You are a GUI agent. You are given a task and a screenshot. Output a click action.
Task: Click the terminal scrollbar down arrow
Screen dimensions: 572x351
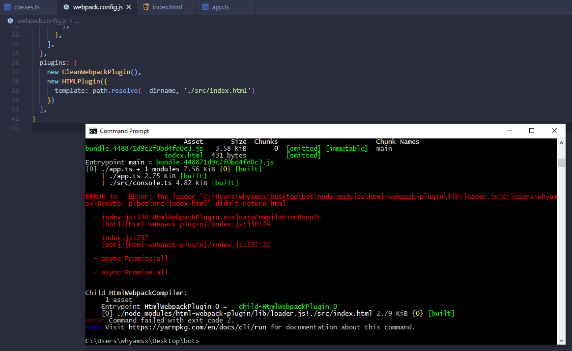(x=561, y=340)
